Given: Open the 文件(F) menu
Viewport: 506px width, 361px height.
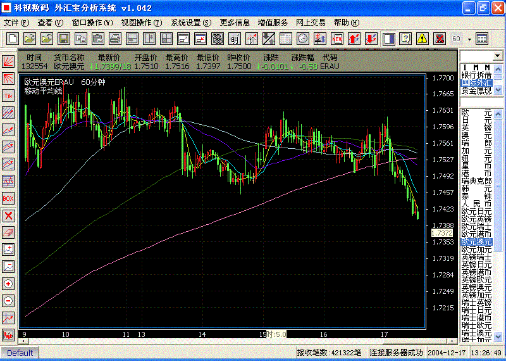Looking at the screenshot, I should [16, 23].
